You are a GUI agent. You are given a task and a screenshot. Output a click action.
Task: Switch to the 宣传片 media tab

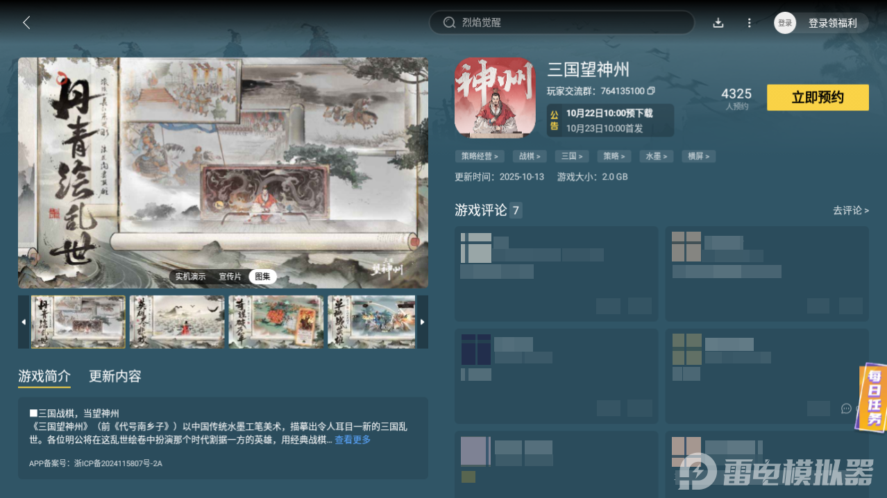pyautogui.click(x=230, y=276)
